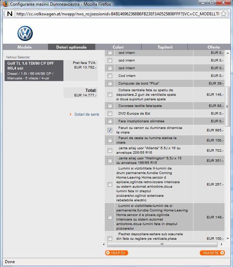
Task: Select the Dotari optionale tab
Action: click(71, 47)
